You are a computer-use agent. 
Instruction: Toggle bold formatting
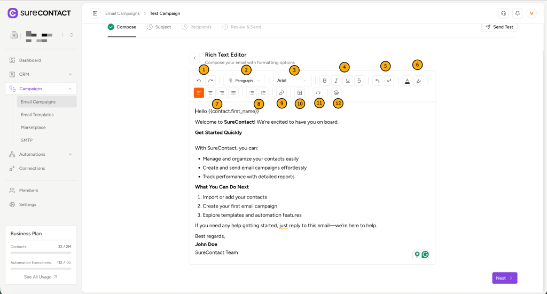coord(324,81)
